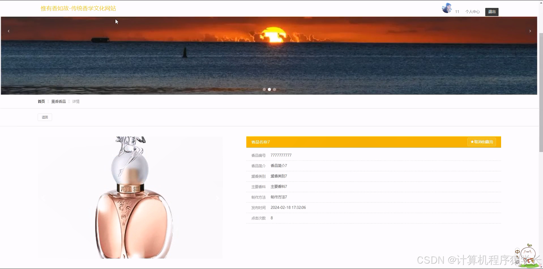This screenshot has width=543, height=269.
Task: Click the 点击次数 label
Action: pos(258,218)
